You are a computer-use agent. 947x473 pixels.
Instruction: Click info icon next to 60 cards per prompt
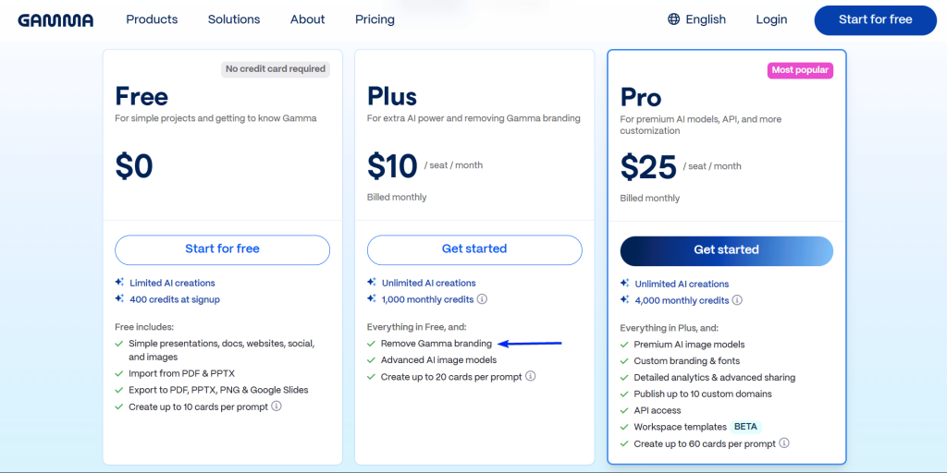784,443
